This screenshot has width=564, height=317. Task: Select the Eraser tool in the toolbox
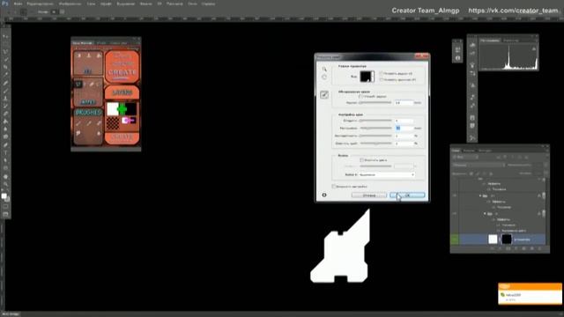pyautogui.click(x=5, y=114)
